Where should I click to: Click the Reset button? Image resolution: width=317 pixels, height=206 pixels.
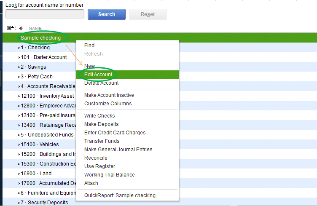pos(148,14)
